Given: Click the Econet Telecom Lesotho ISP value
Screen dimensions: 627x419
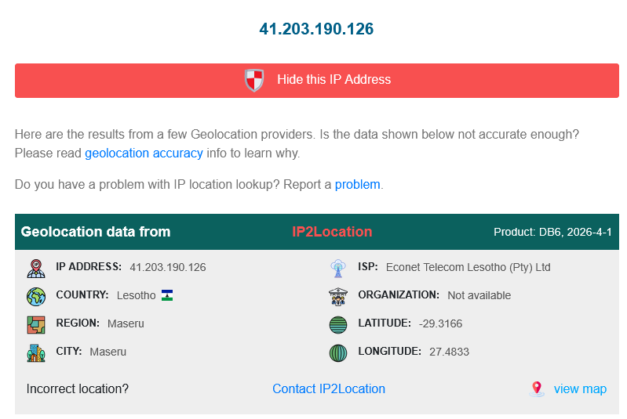Looking at the screenshot, I should click(x=468, y=267).
